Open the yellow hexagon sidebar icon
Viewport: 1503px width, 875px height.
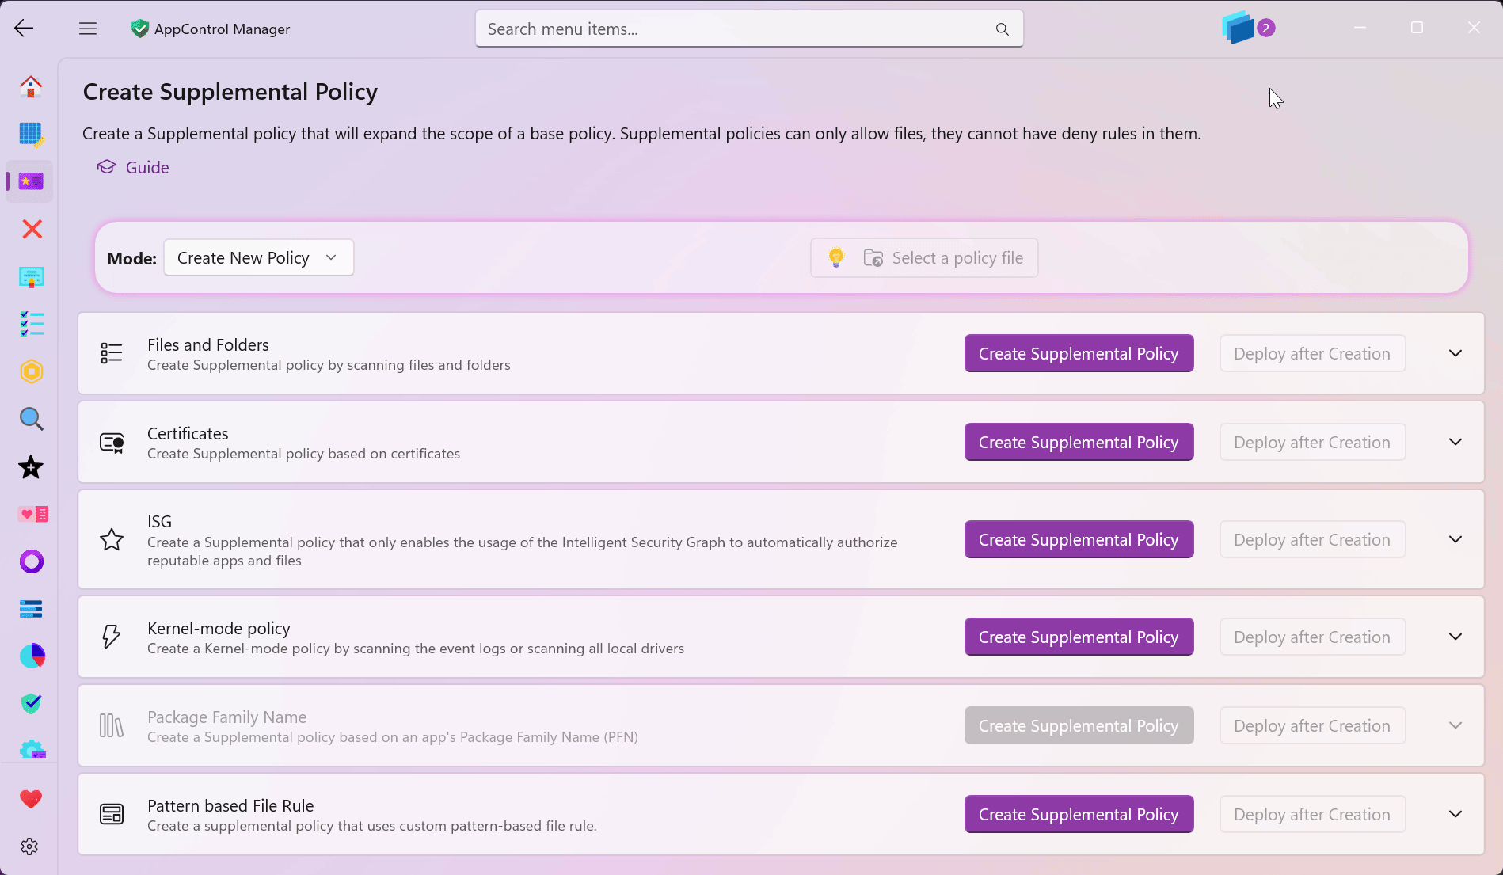(x=31, y=371)
